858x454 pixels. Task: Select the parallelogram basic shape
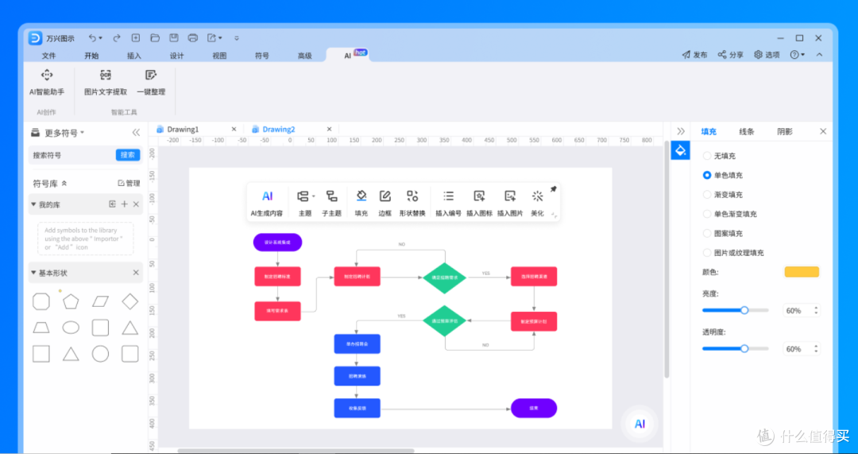pyautogui.click(x=100, y=302)
